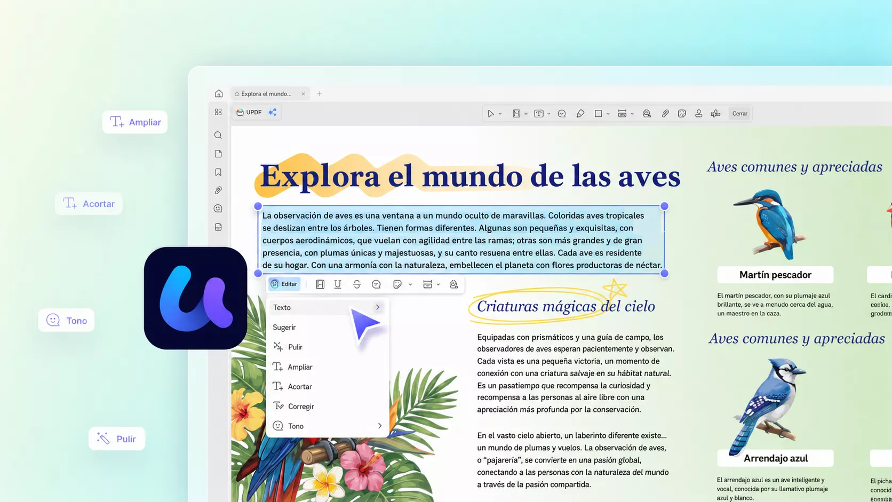Select the arrow cursor tool in top toolbar
Screen dimensions: 892x502
tap(491, 114)
